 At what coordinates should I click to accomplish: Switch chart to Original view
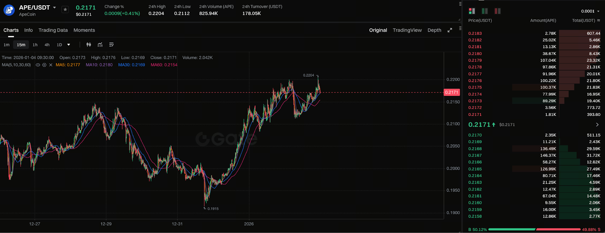click(x=378, y=30)
